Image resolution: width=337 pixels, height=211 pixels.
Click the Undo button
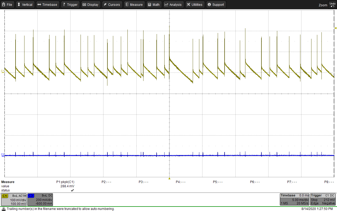333,4
